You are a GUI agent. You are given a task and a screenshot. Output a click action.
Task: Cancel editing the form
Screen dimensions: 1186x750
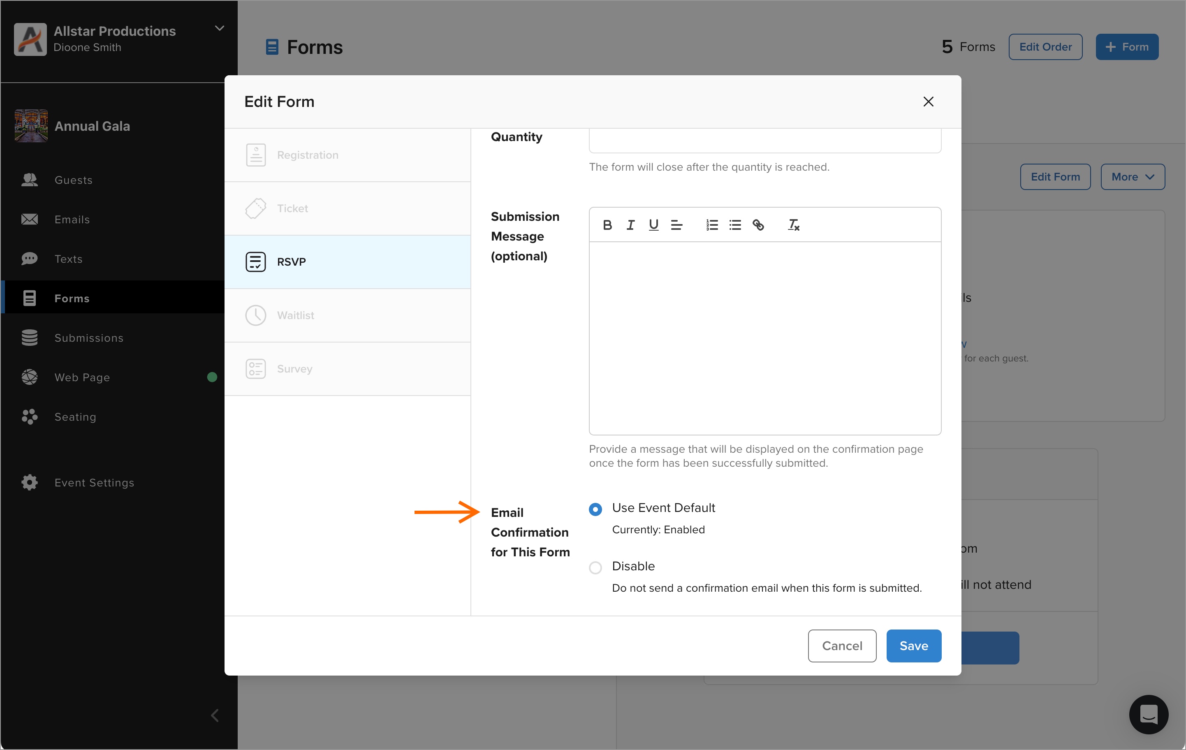coord(842,646)
